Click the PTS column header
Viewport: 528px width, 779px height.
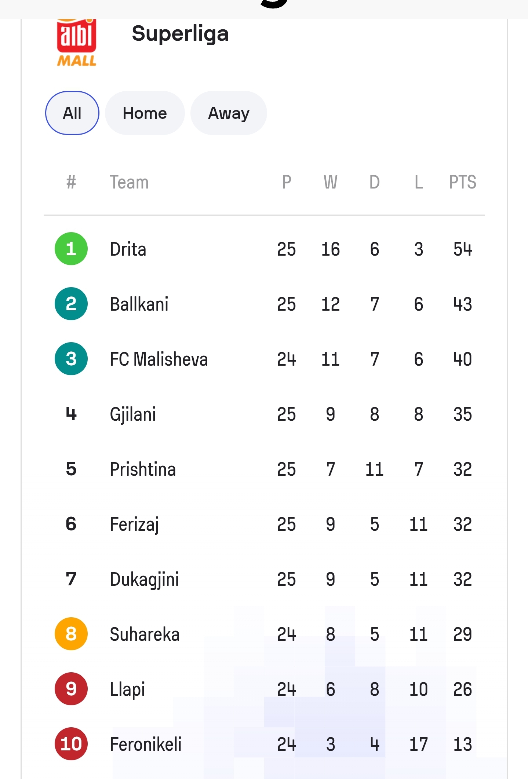(462, 182)
